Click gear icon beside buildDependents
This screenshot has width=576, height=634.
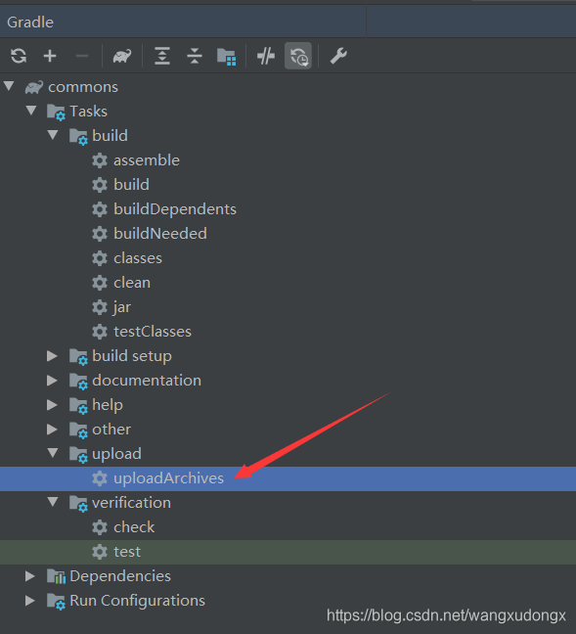coord(100,209)
